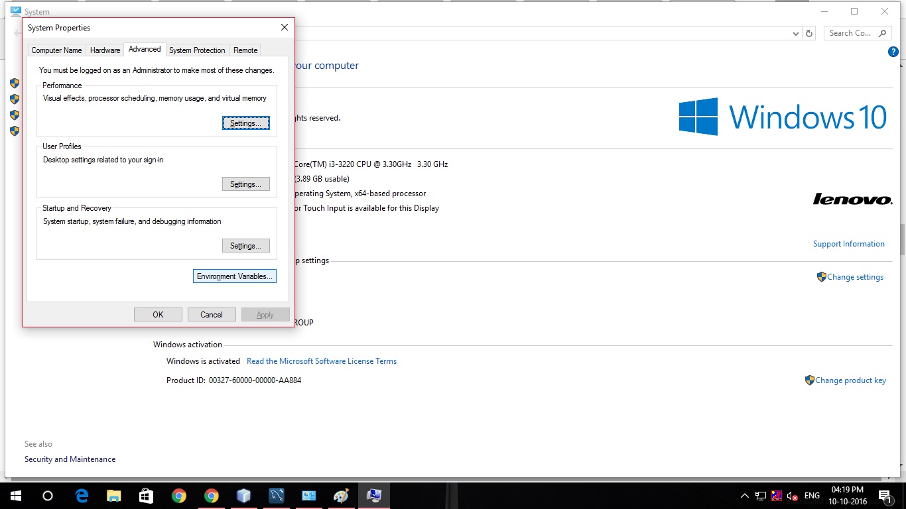Open the search box dropdown arrow
Screen dimensions: 906x509
click(x=796, y=32)
